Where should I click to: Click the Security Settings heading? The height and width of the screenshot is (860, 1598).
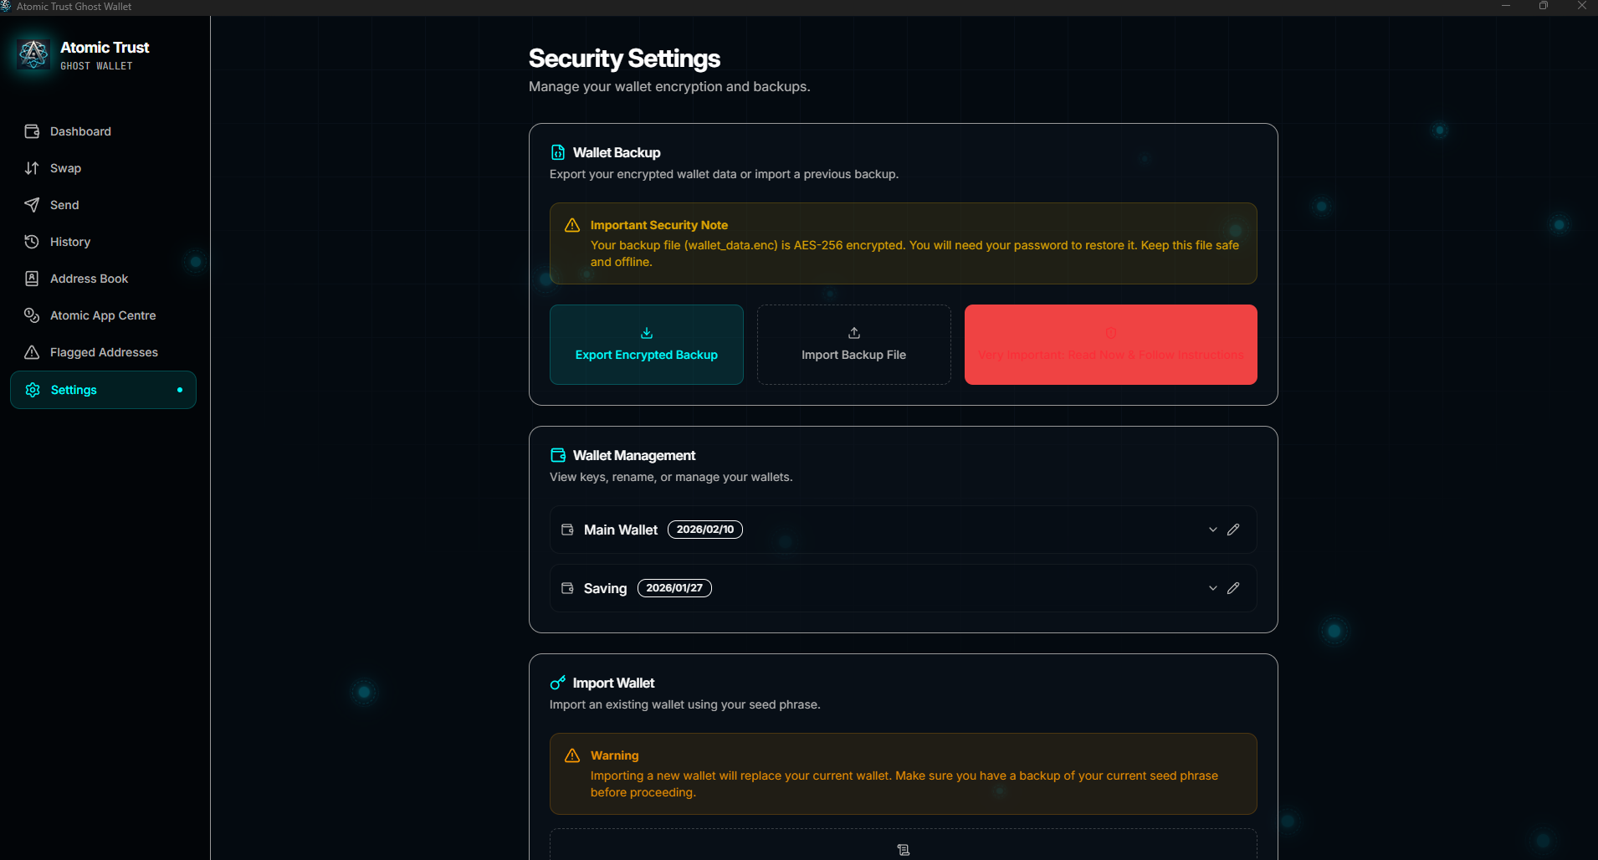(x=624, y=59)
